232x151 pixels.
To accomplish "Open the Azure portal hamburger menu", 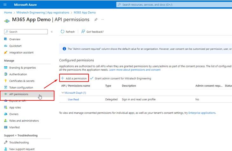I will [5, 4].
